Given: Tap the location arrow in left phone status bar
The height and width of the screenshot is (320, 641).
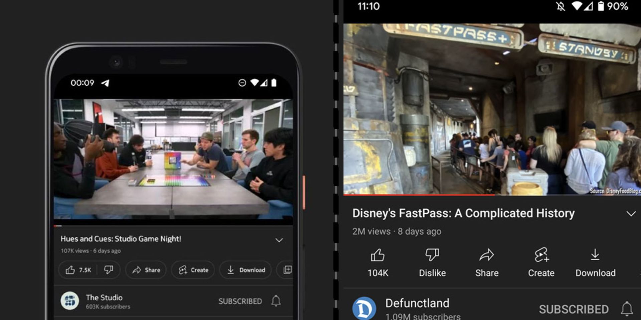Looking at the screenshot, I should pos(105,83).
